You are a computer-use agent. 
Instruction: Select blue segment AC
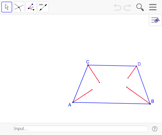80,84
